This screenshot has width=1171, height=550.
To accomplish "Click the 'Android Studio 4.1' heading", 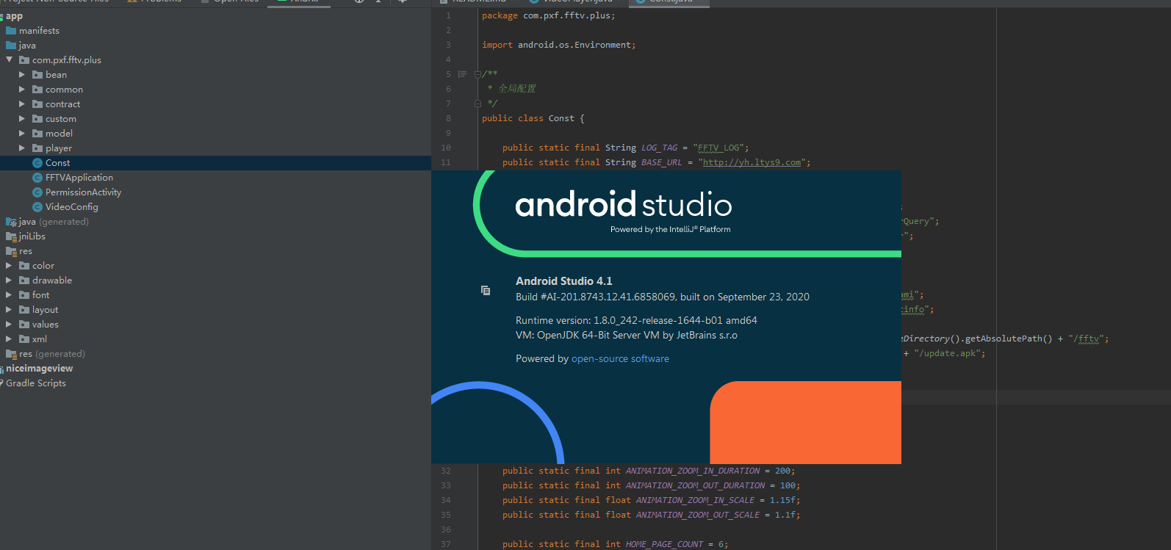I will coord(563,281).
